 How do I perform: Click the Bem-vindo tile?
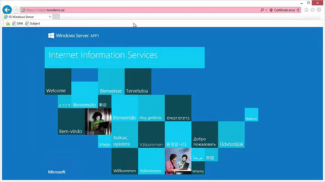[x=71, y=121]
